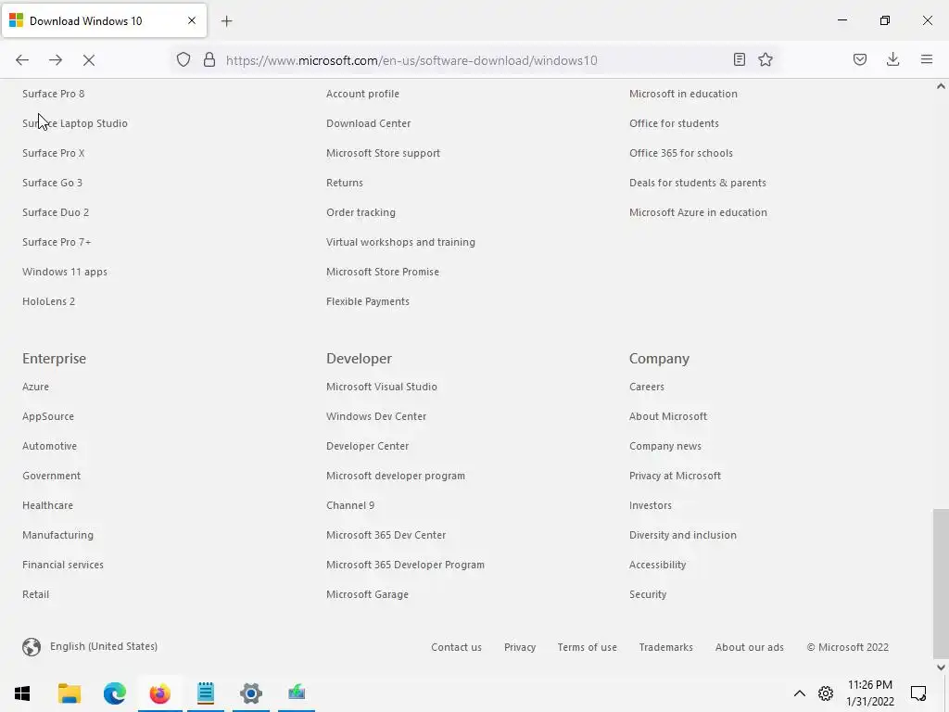Change language via globe icon
Screen dimensions: 949x712
click(32, 647)
